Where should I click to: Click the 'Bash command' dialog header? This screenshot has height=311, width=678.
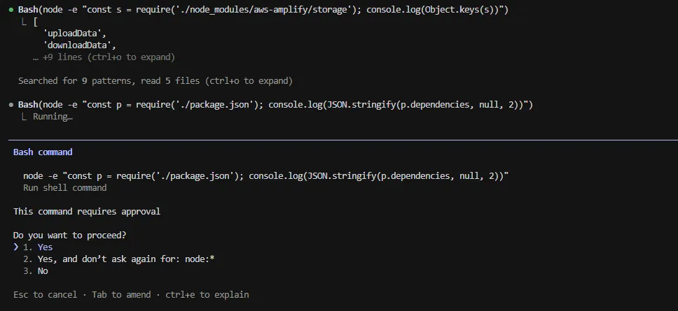[x=43, y=152]
